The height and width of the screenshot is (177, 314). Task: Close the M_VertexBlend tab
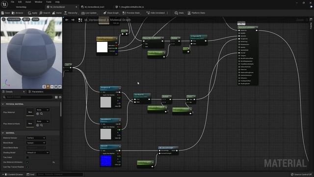coord(76,7)
